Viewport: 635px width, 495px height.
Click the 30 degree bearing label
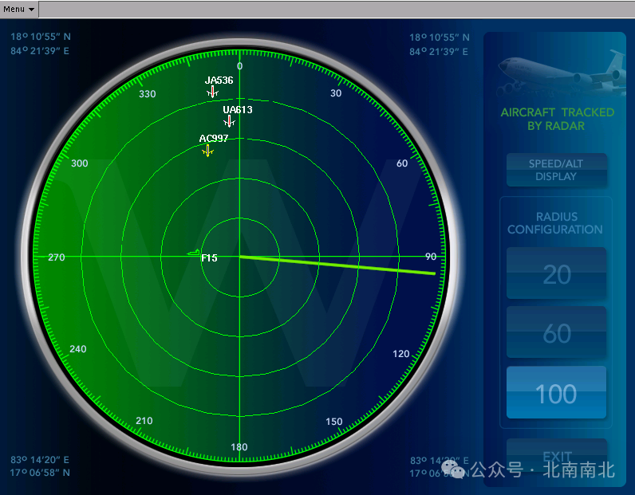coord(336,93)
